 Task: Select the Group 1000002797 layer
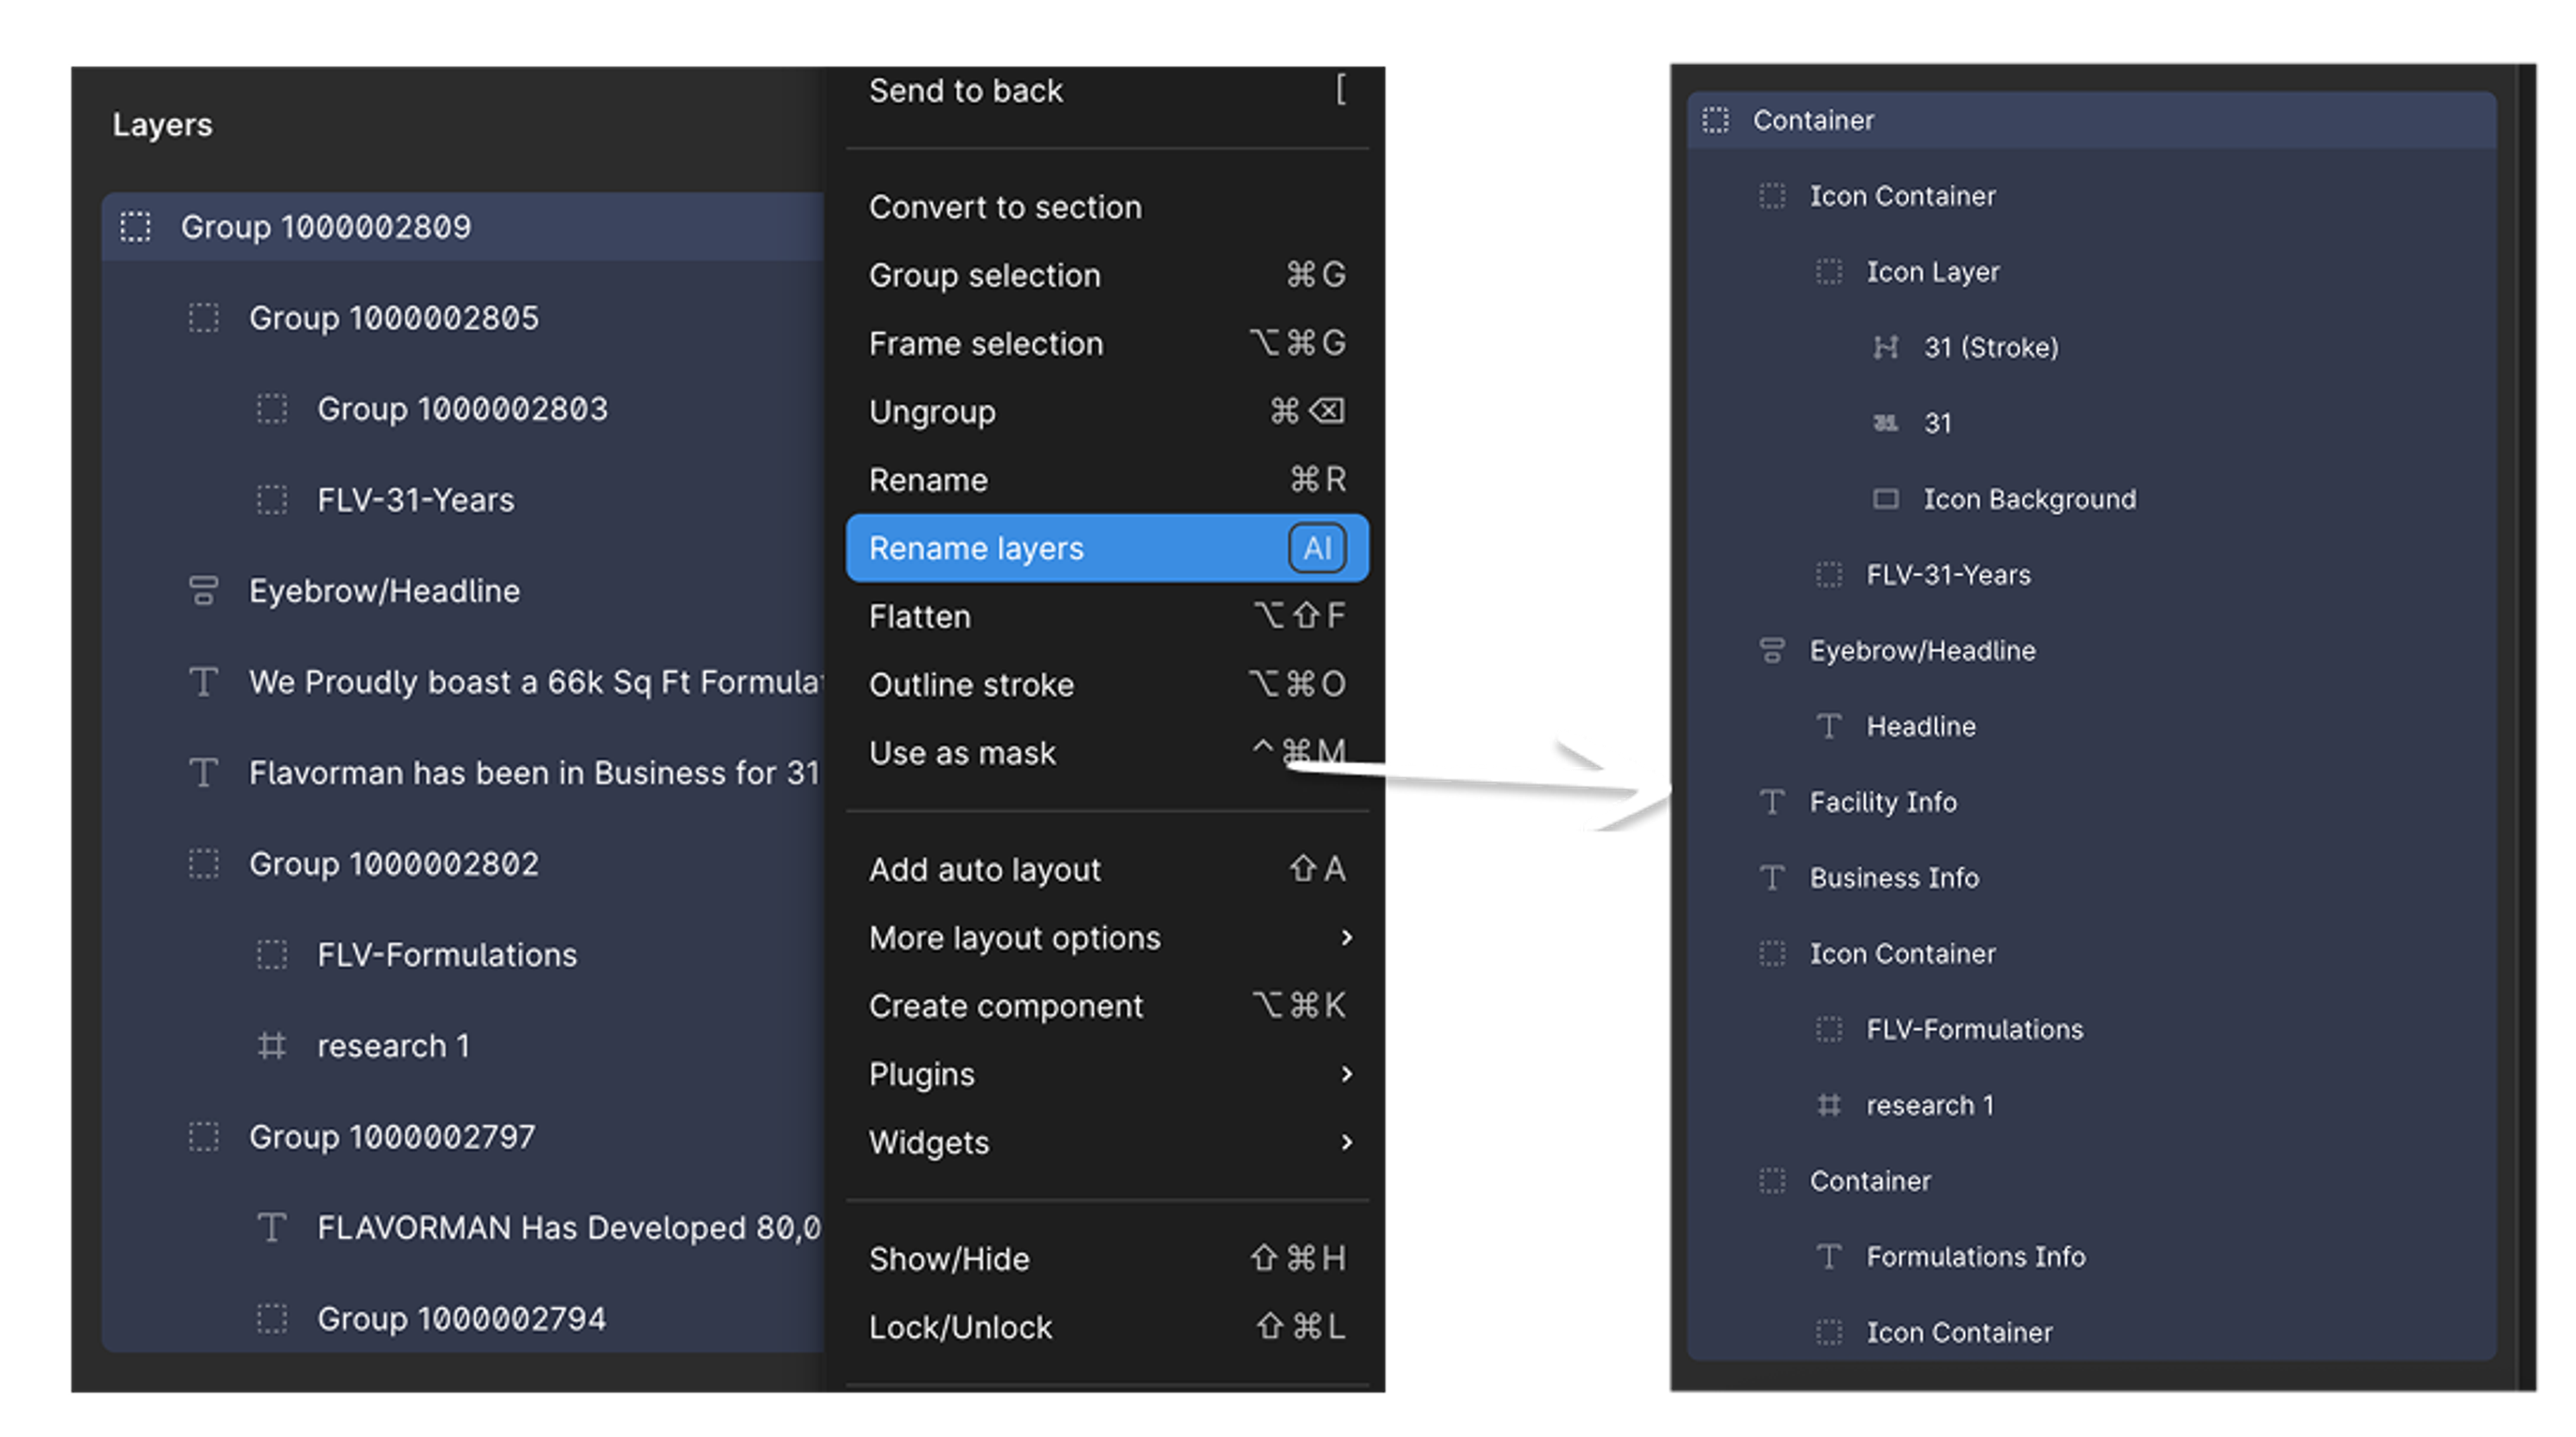pyautogui.click(x=463, y=1137)
